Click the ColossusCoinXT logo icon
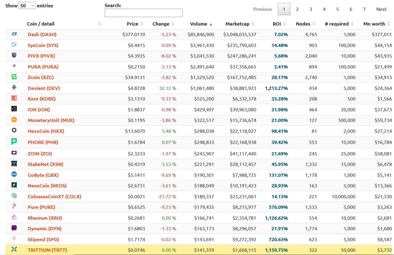394x255 pixels. 14,196
